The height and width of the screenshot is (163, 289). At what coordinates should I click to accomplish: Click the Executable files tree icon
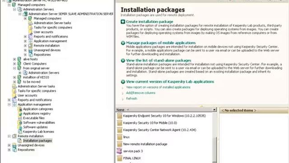[20, 118]
